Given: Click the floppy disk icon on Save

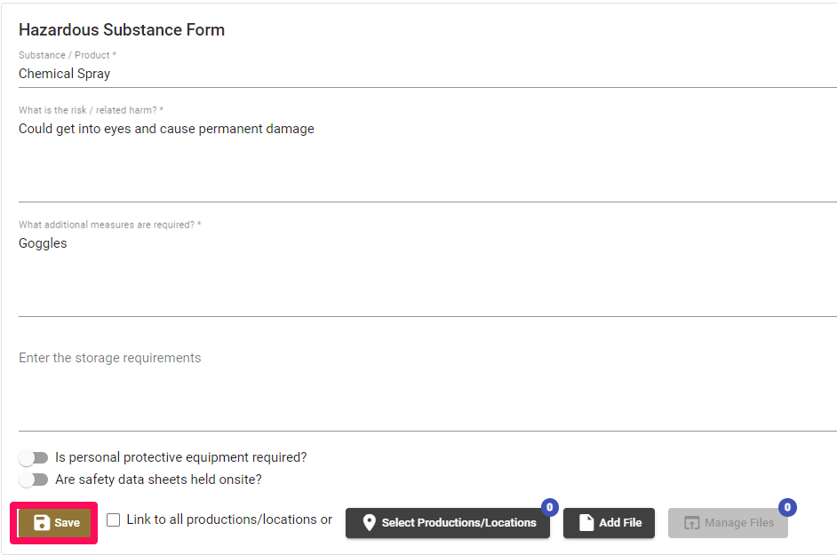Looking at the screenshot, I should [x=42, y=522].
